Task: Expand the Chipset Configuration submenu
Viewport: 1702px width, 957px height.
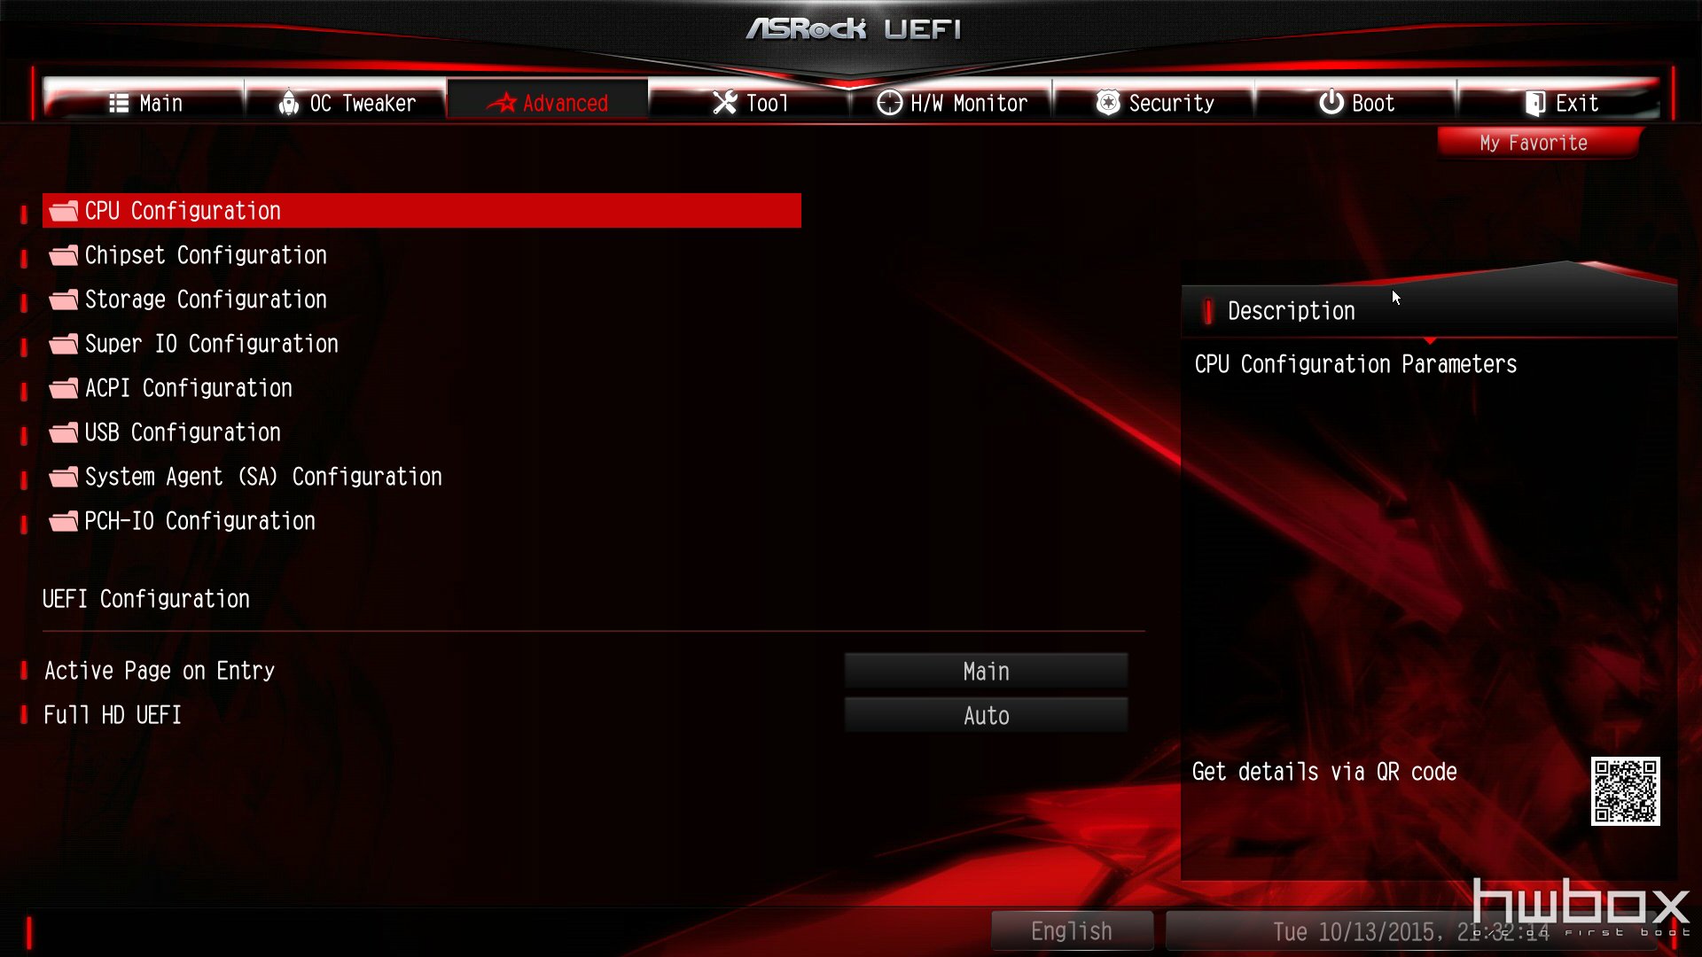Action: 207,254
